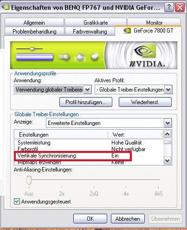
Task: Switch to the Allgemein tab
Action: pyautogui.click(x=34, y=23)
